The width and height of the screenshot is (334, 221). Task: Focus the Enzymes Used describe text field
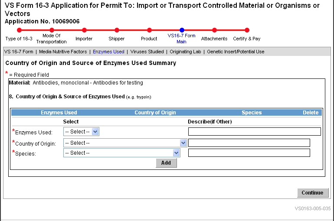coord(254,132)
